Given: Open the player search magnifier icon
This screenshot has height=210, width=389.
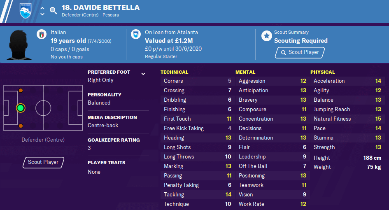Looking at the screenshot, I should coord(53,11).
